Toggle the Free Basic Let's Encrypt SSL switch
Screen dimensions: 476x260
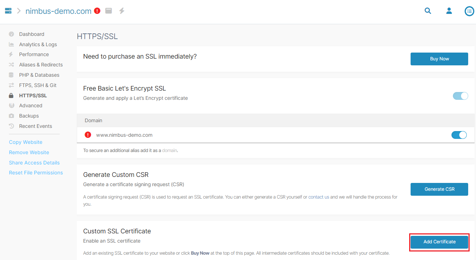pyautogui.click(x=460, y=96)
